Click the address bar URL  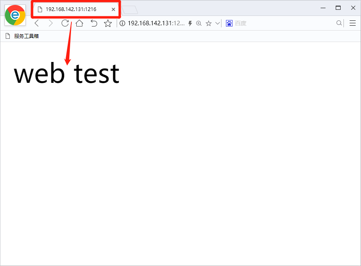click(156, 23)
